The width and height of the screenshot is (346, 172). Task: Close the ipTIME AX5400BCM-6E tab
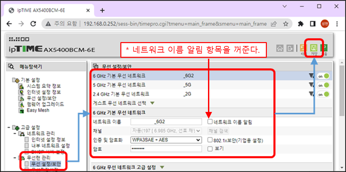point(88,10)
